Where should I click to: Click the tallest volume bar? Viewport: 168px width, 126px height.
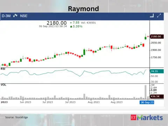click(x=146, y=92)
